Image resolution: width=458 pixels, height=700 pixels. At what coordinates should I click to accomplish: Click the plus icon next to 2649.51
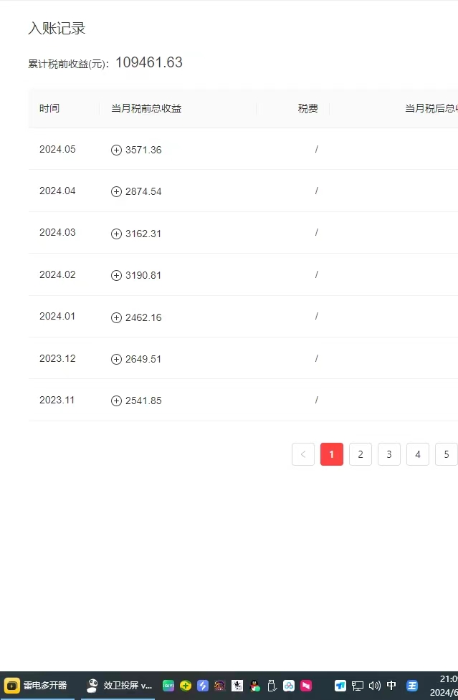(x=116, y=360)
